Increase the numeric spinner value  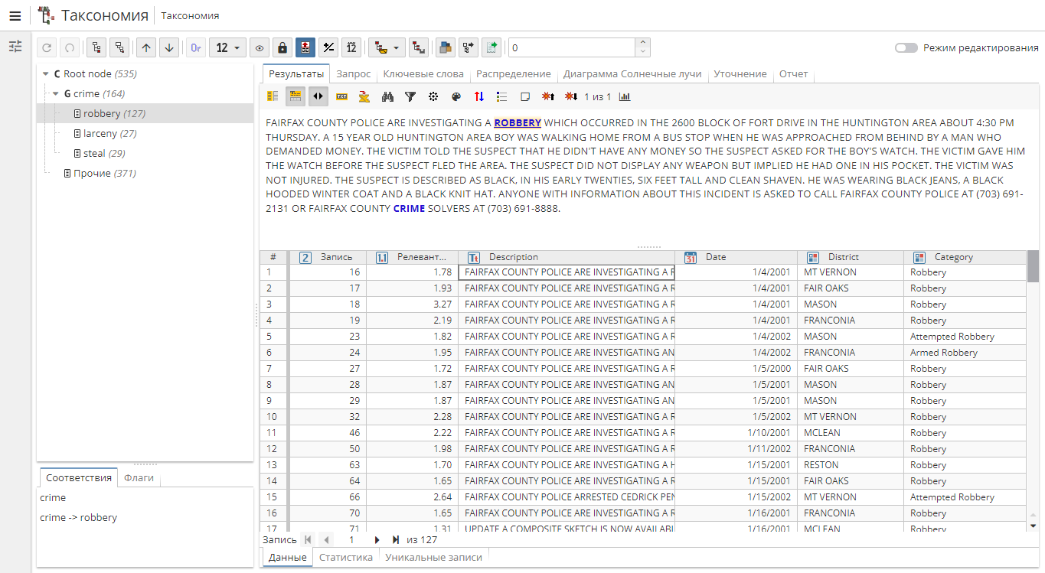tap(643, 43)
